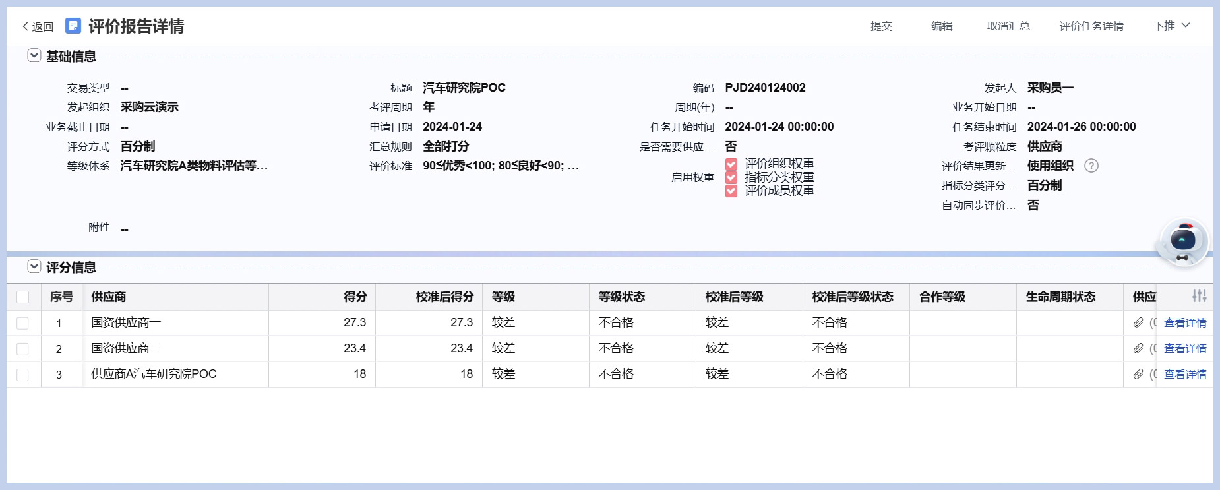Click the 取消汇总 toolbar item
The width and height of the screenshot is (1220, 490).
[1008, 26]
